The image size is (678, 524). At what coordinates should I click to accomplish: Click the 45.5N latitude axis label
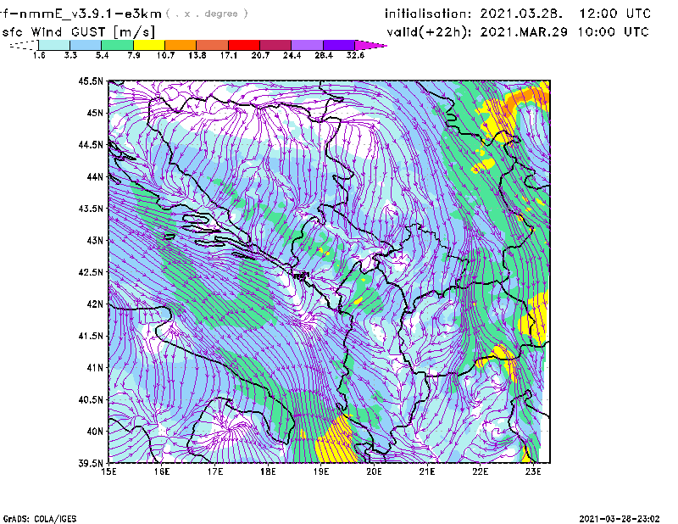pos(91,81)
